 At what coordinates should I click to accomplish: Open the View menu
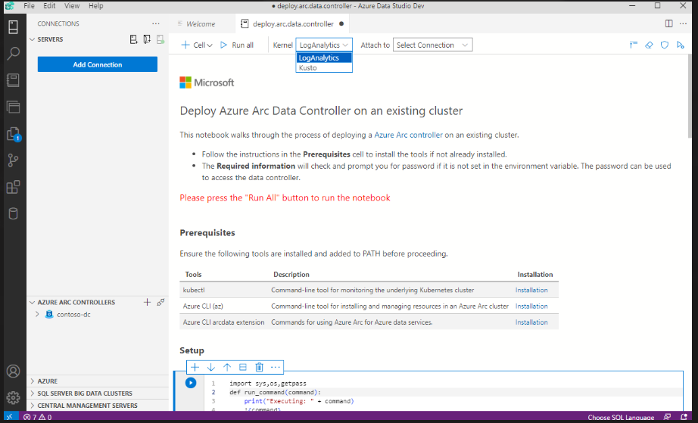(72, 6)
